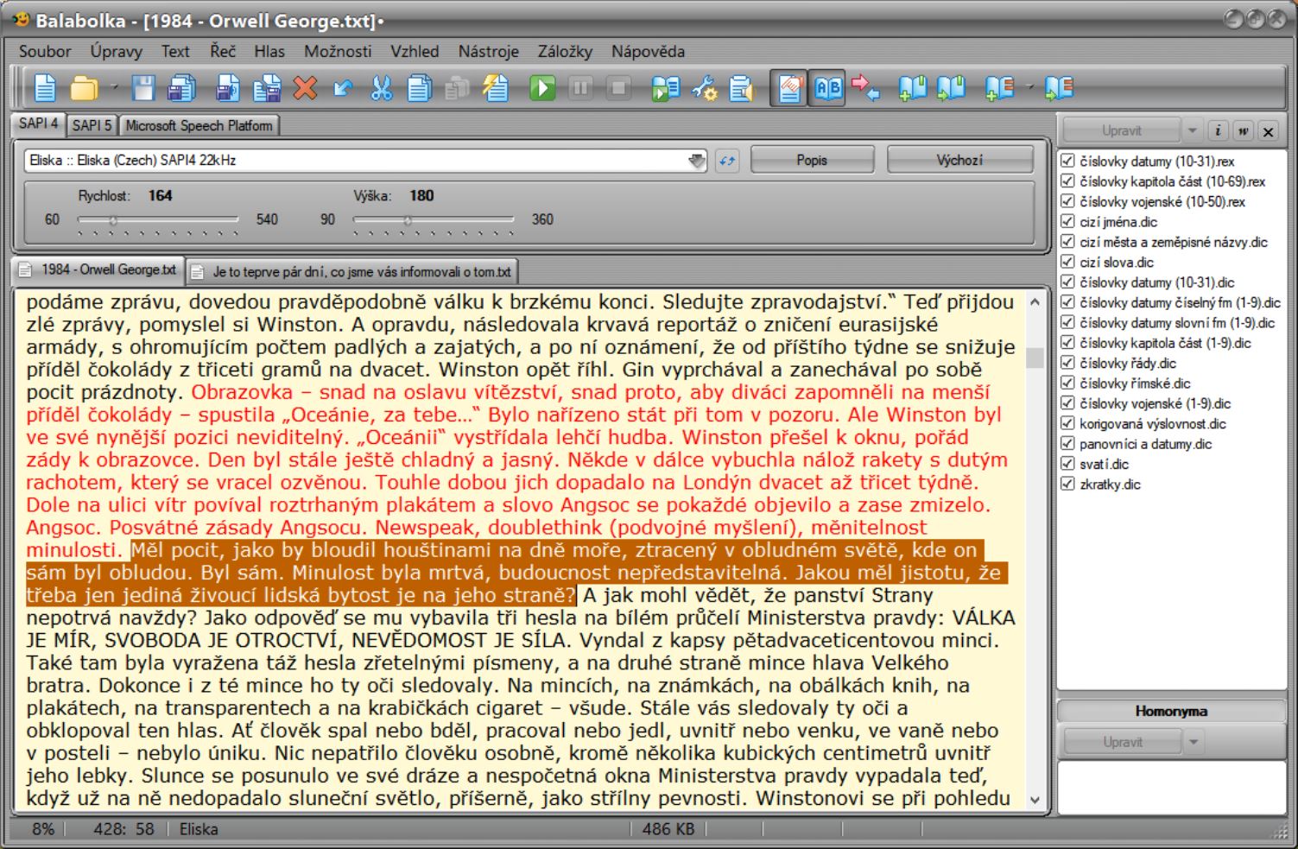The image size is (1298, 849).
Task: Click the Výchozí button
Action: click(x=959, y=161)
